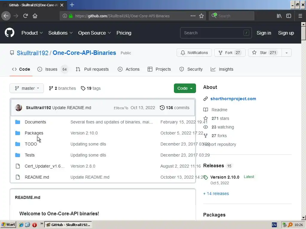This screenshot has width=306, height=229.
Task: Click the page scrollbar down arrow
Action: pos(303,217)
